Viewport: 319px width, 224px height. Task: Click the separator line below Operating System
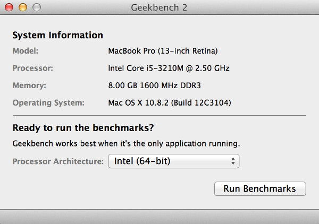click(159, 115)
